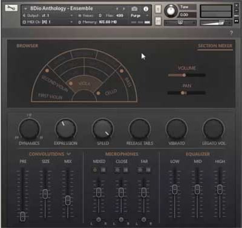The width and height of the screenshot is (242, 228).
Task: Click the Mixed microphone pan knob
Action: 99,220
